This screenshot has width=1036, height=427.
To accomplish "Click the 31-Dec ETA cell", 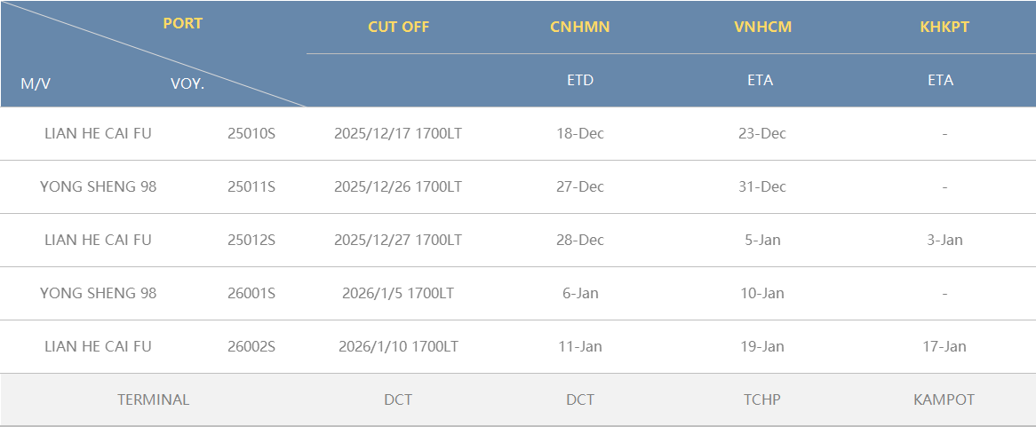I will [762, 187].
